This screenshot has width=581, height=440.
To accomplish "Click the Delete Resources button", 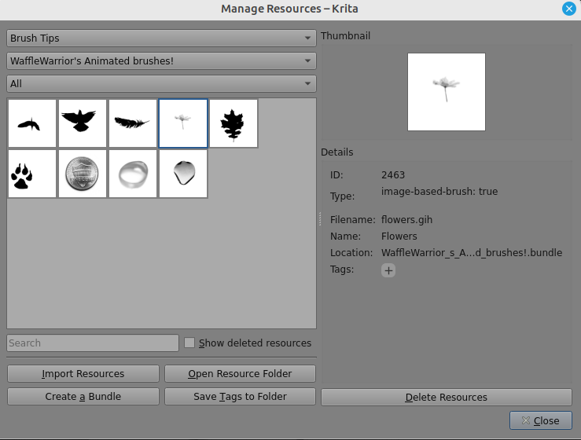I will (x=446, y=398).
